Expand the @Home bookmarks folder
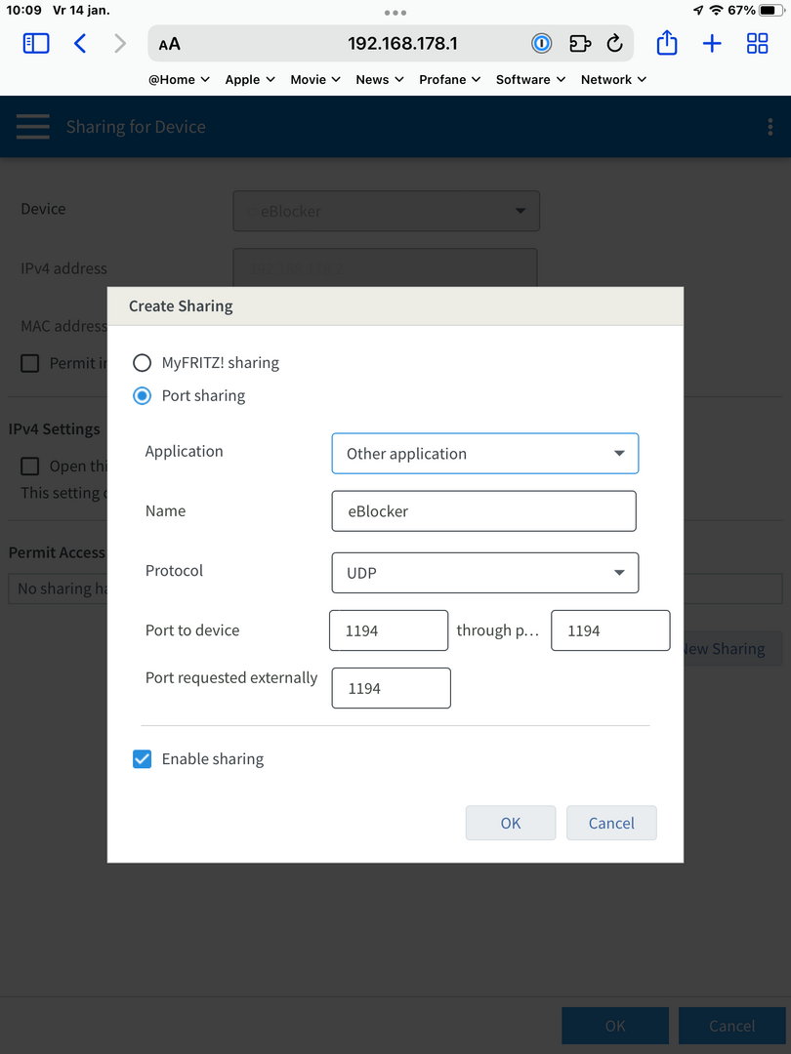 179,79
